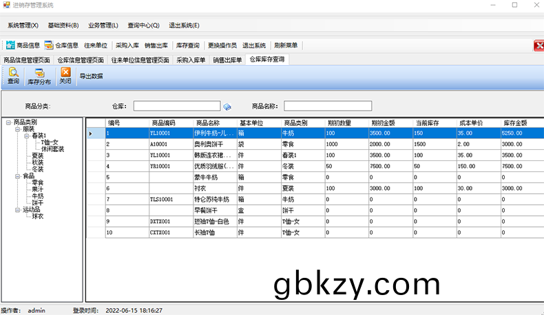
Task: Click 导出数据 button
Action: 92,76
